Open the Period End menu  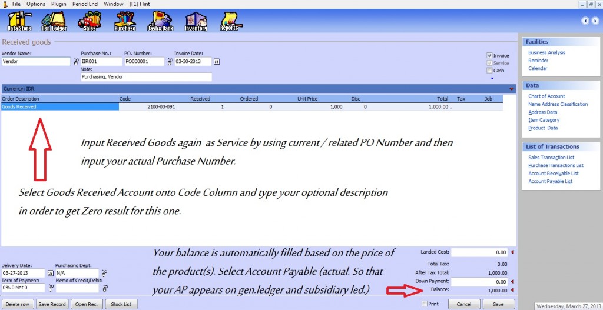coord(85,4)
